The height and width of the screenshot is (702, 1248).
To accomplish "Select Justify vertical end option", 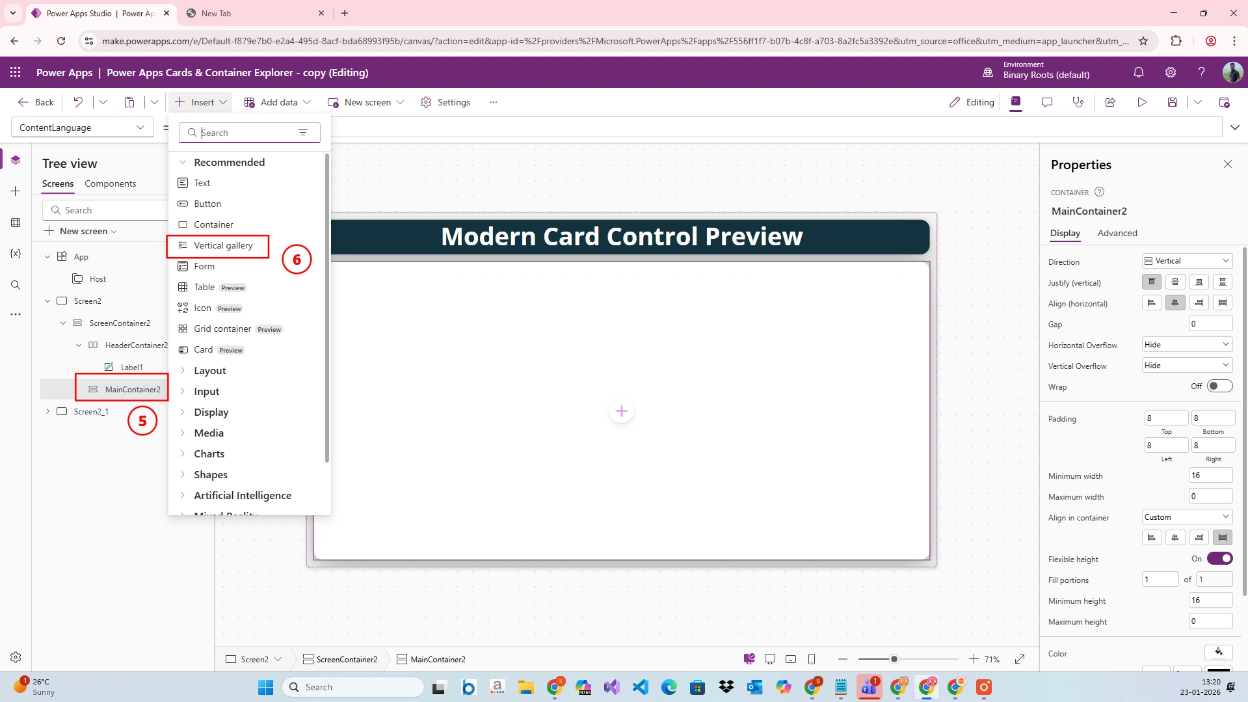I will pos(1199,282).
